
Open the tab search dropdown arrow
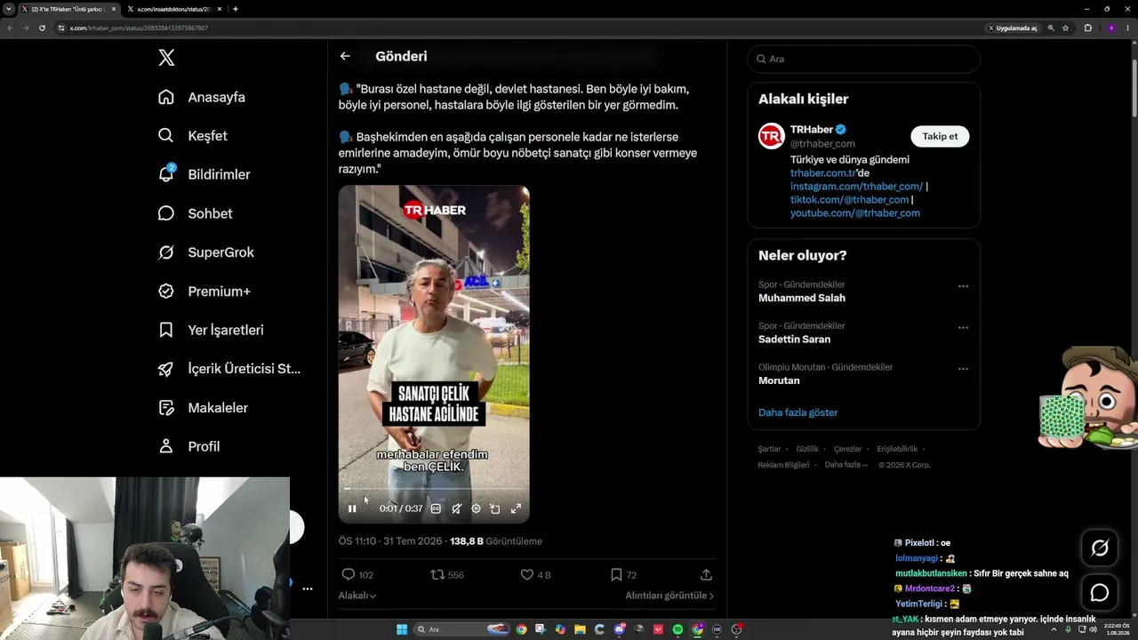click(x=8, y=9)
